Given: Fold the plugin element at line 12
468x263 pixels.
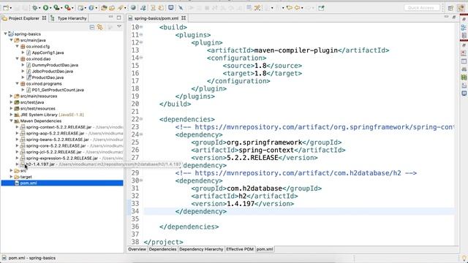Looking at the screenshot, I should (x=141, y=42).
